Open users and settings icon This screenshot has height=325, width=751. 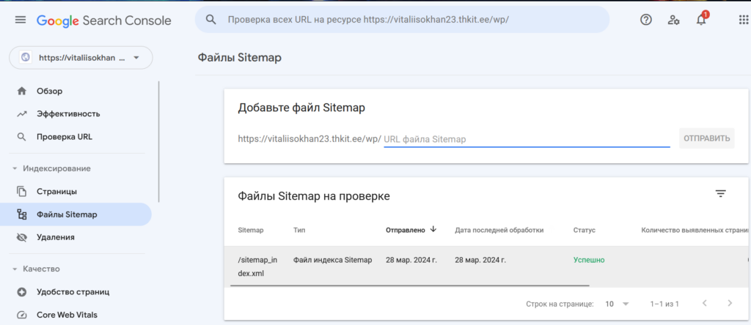point(673,20)
